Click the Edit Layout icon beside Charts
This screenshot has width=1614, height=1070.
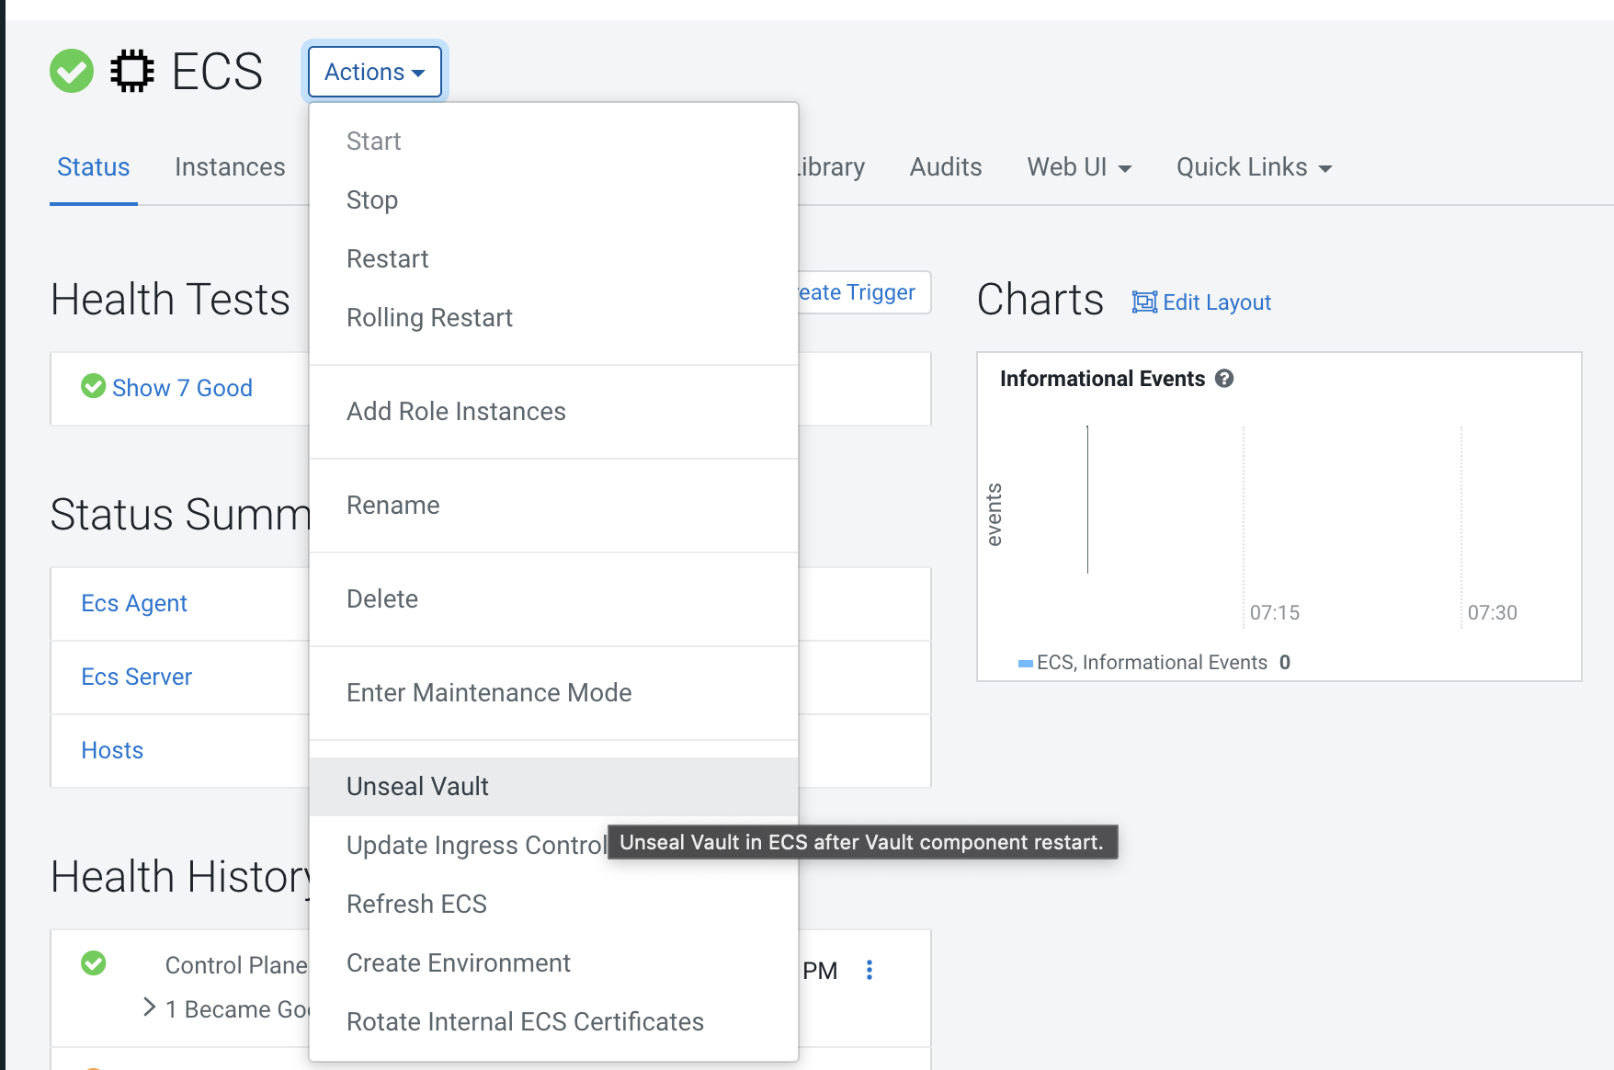1144,302
